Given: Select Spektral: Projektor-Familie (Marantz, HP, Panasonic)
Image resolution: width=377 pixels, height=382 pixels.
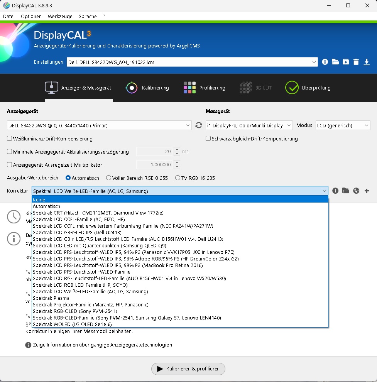Looking at the screenshot, I should tap(180, 304).
